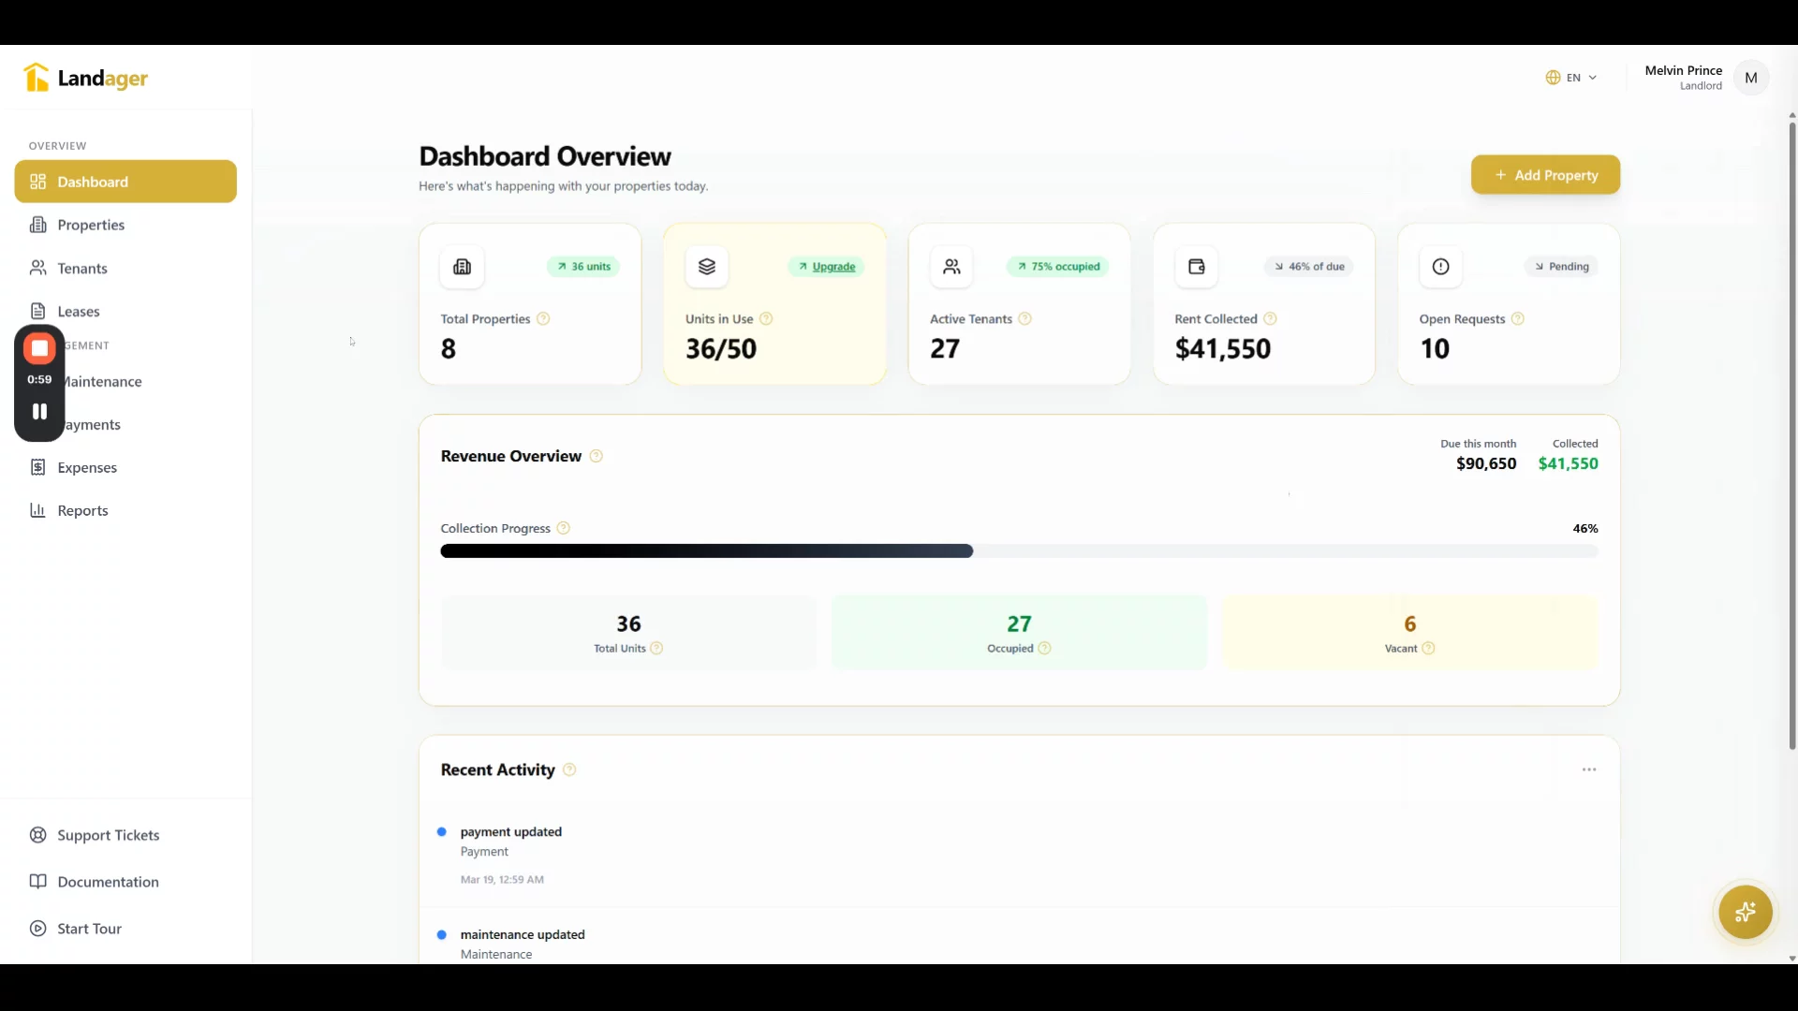The height and width of the screenshot is (1011, 1798).
Task: Click the 27 Occupied tile
Action: coord(1019,633)
